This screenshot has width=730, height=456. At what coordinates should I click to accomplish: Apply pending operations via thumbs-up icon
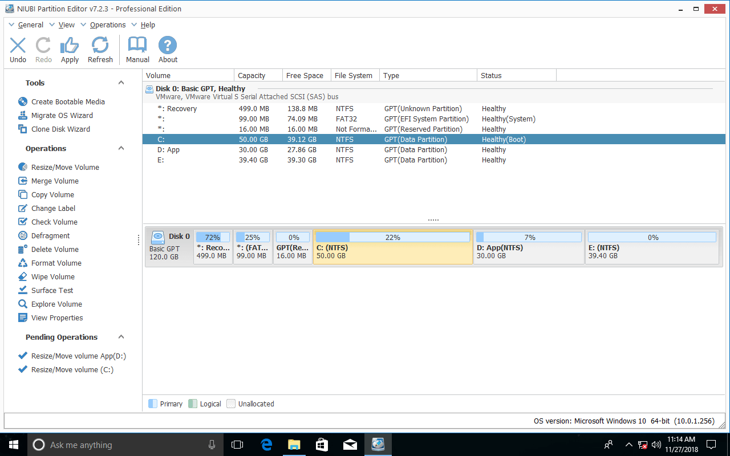(x=70, y=46)
